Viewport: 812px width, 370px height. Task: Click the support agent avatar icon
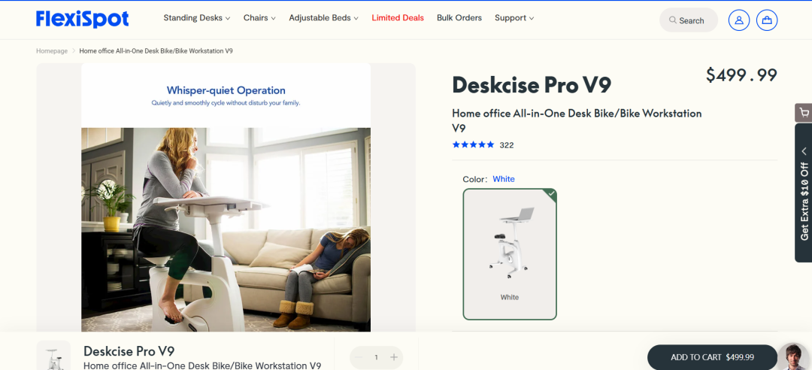795,356
